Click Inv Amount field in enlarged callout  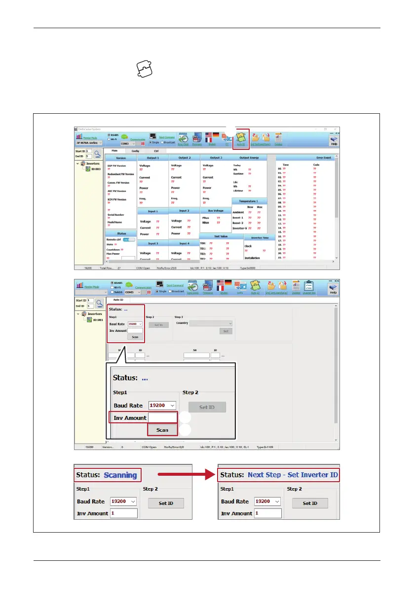pyautogui.click(x=163, y=418)
